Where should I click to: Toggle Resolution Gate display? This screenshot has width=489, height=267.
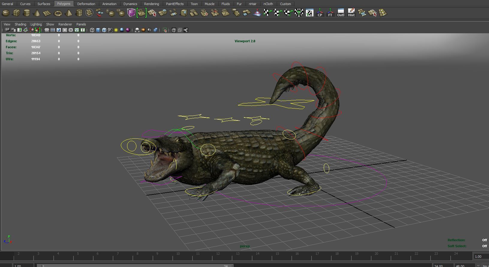click(x=58, y=30)
